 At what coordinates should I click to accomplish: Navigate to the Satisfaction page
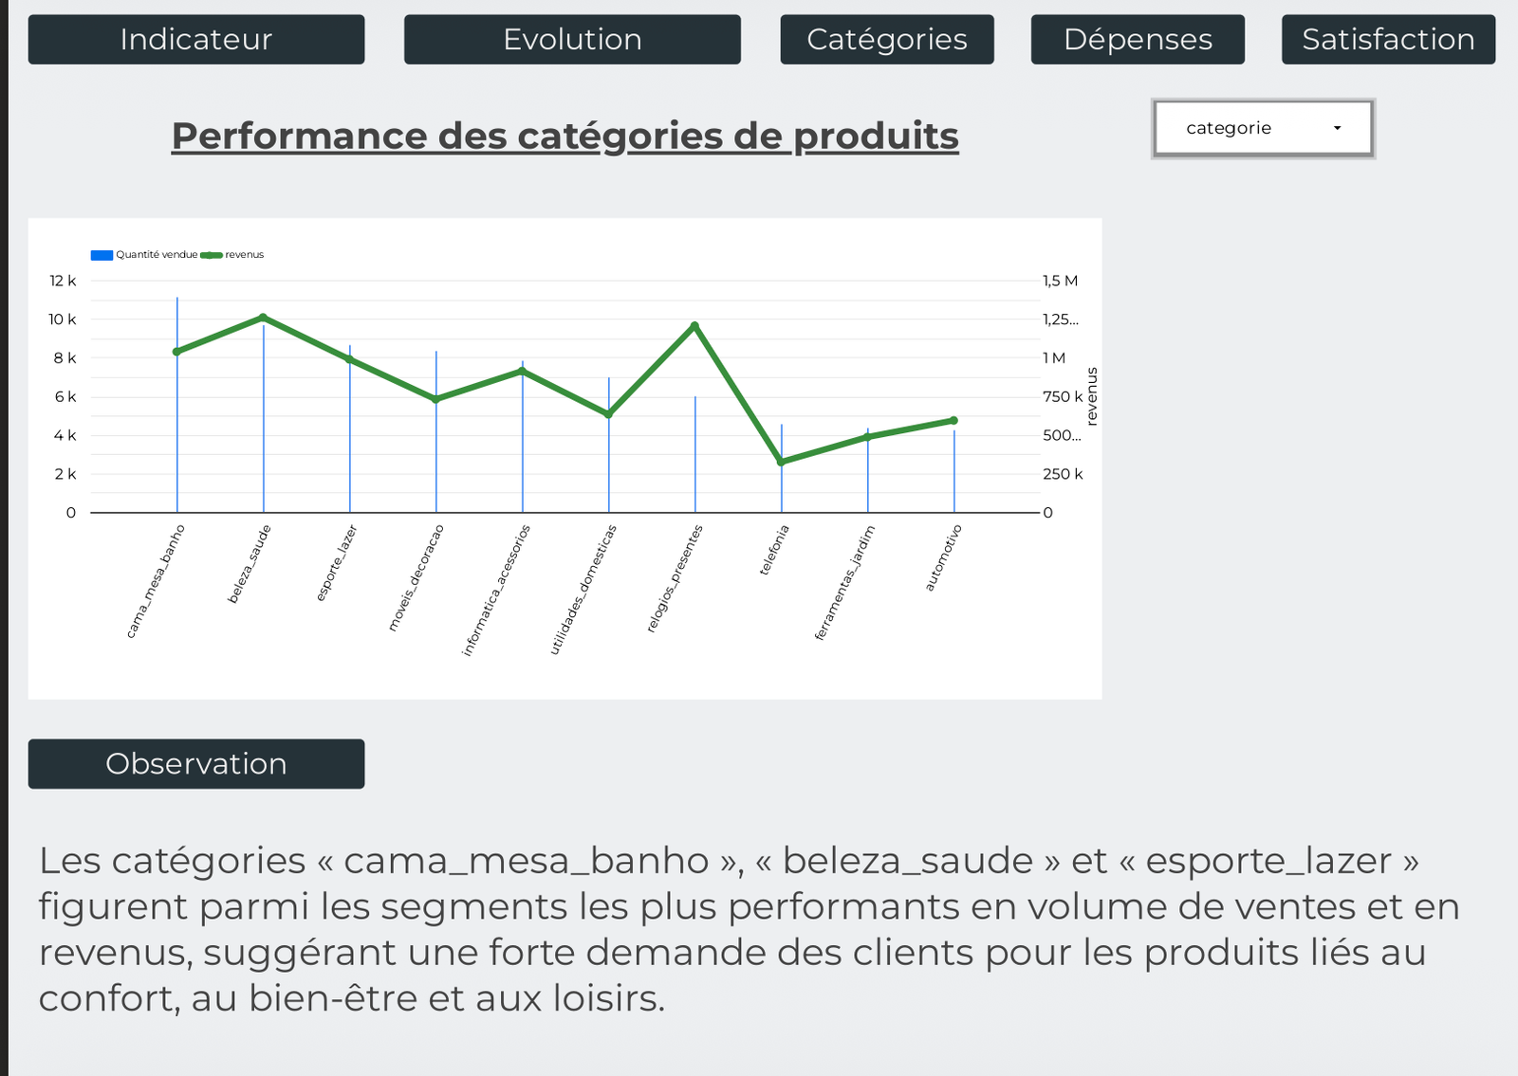pyautogui.click(x=1388, y=40)
